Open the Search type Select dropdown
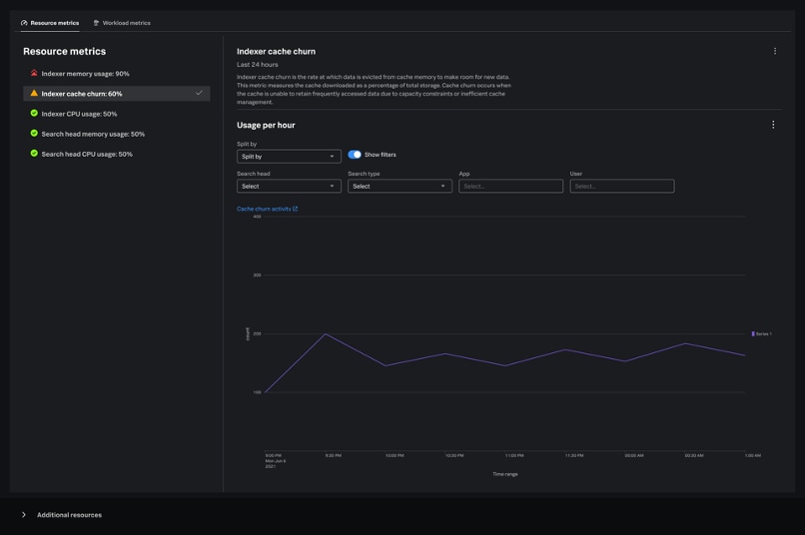The width and height of the screenshot is (805, 535). click(400, 186)
